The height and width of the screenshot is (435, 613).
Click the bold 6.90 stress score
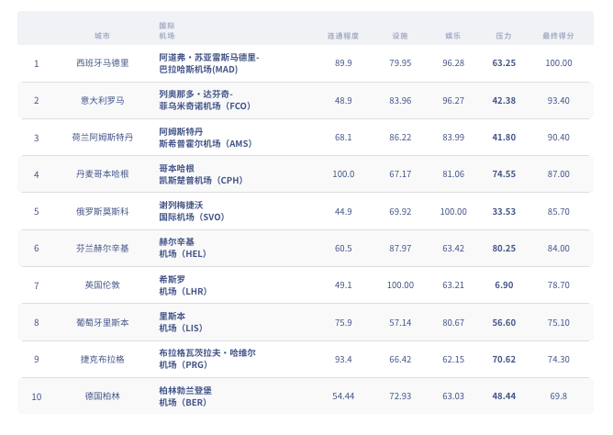[504, 285]
